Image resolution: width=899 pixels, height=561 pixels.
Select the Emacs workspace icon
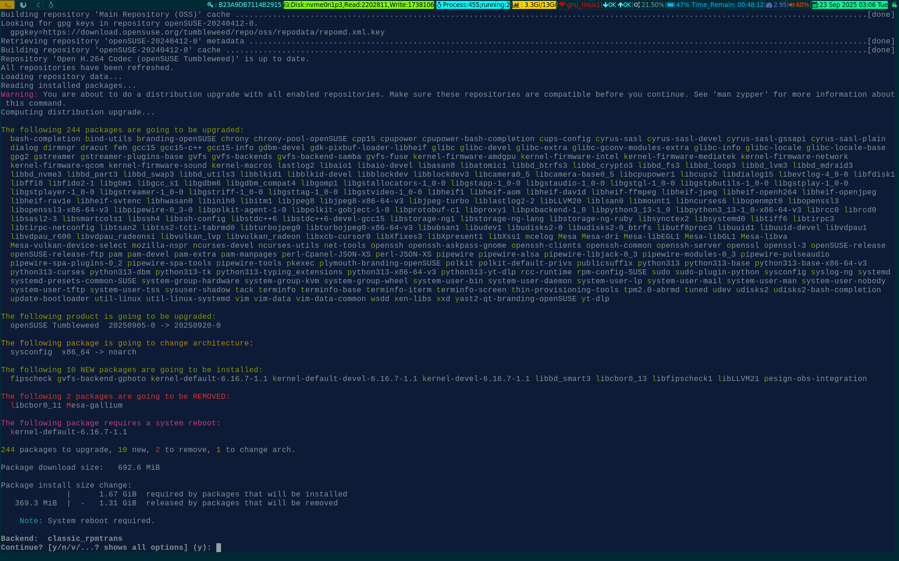click(x=38, y=5)
